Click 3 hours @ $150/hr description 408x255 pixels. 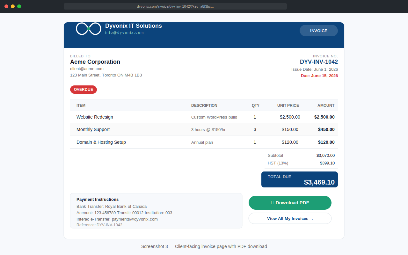tap(208, 130)
